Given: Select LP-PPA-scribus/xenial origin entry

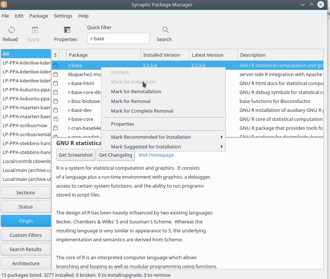Looking at the screenshot, I should coord(26,134).
